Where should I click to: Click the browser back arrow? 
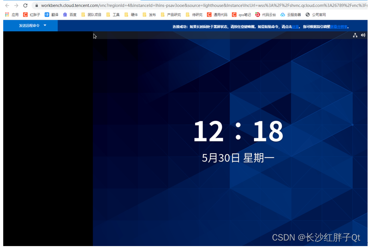(7, 6)
